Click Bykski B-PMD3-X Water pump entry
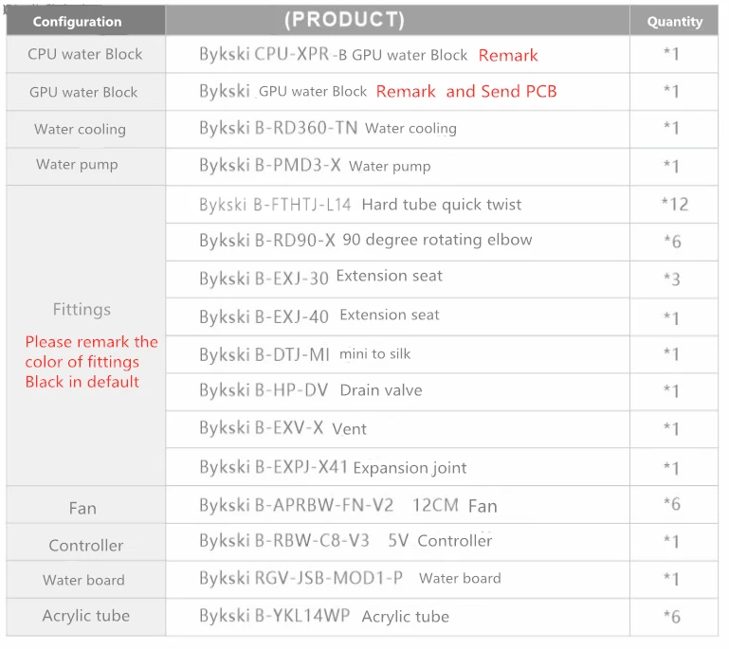 (315, 166)
